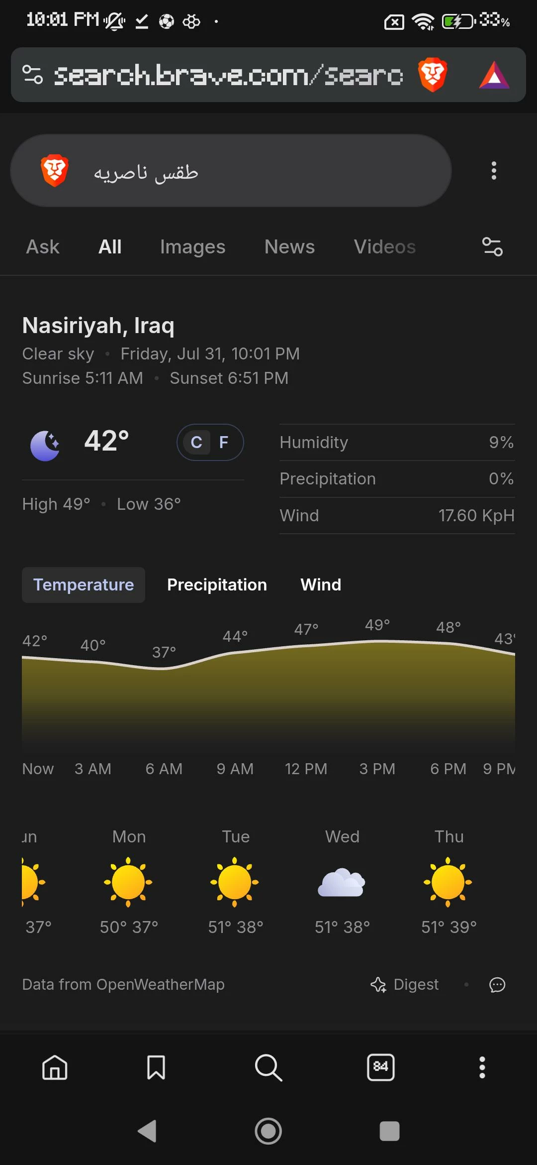Open search filter settings icon
This screenshot has width=537, height=1165.
[x=492, y=247]
